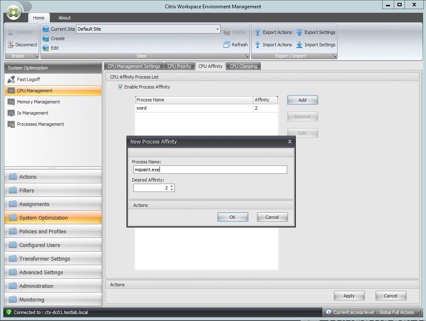Click the Fast Logoff icon
The height and width of the screenshot is (321, 426).
11,79
